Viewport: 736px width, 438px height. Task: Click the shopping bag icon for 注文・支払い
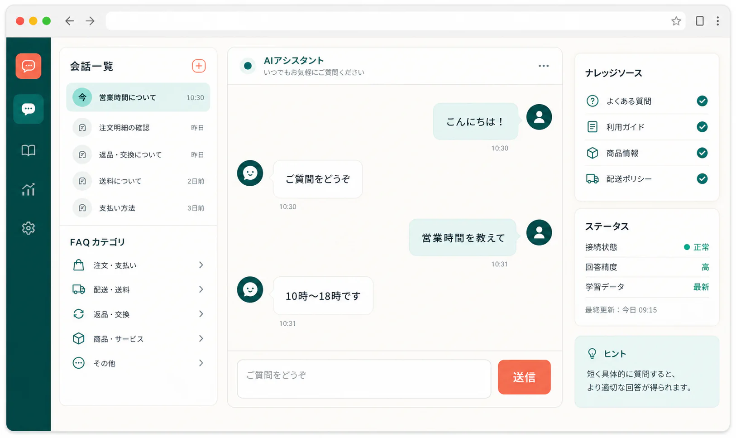(x=79, y=265)
